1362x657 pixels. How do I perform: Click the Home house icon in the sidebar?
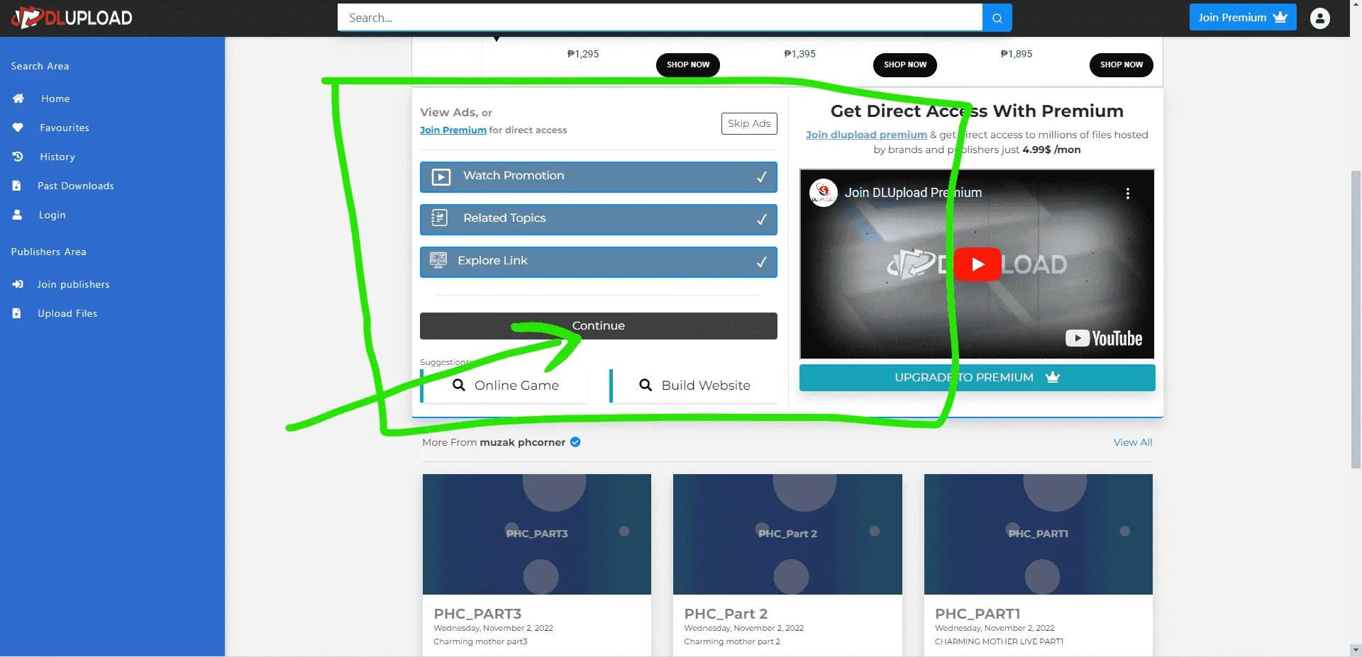click(18, 99)
